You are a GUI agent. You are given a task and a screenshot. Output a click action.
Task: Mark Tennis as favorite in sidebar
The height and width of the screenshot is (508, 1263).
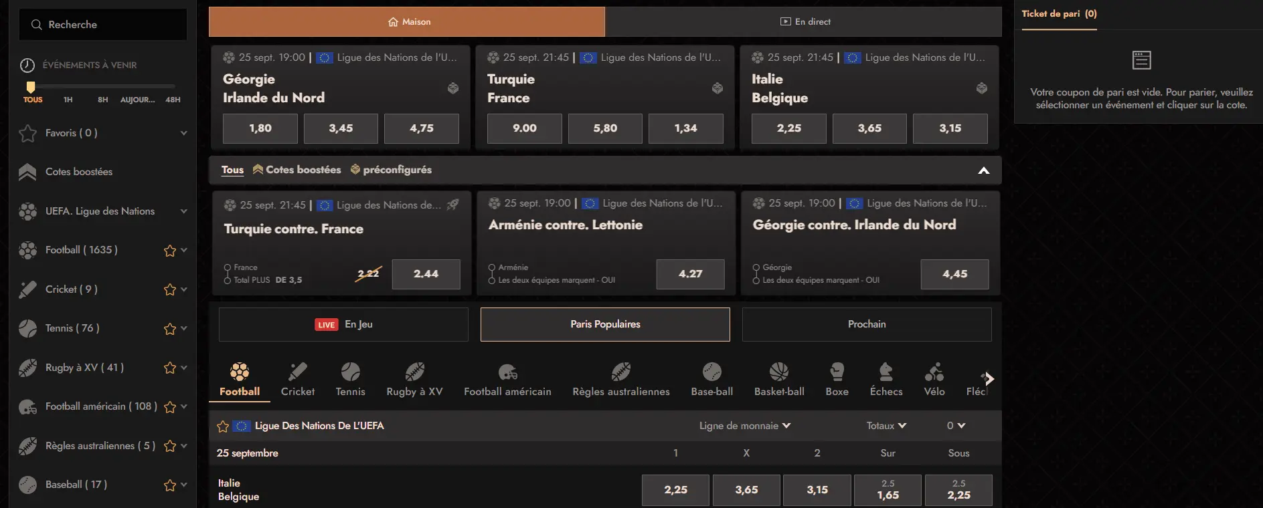point(170,329)
